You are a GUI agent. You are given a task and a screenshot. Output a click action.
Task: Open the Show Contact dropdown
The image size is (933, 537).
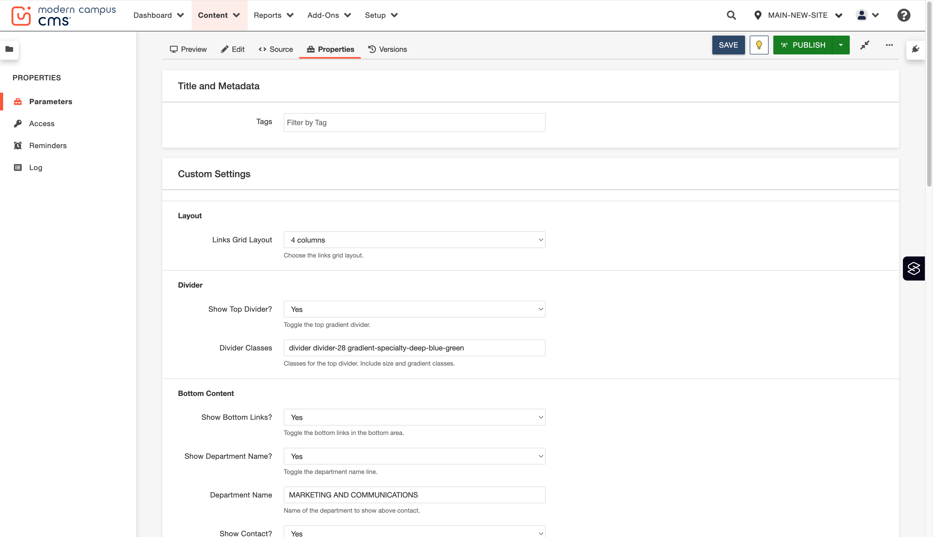coord(414,532)
